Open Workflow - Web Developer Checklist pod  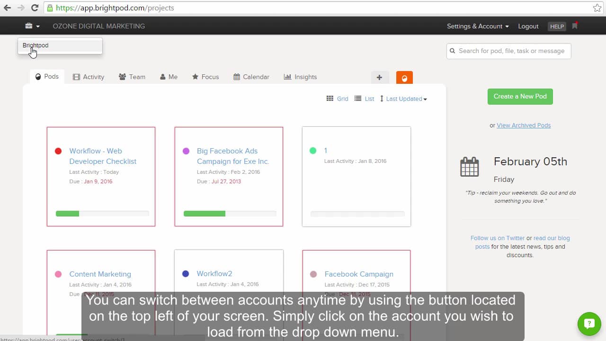tap(103, 156)
